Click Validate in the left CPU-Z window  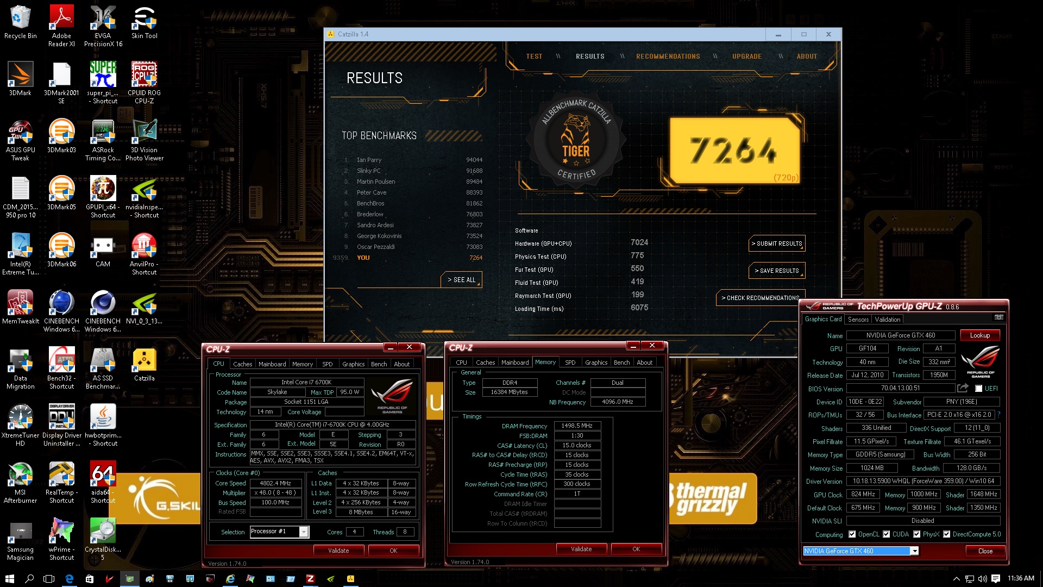pyautogui.click(x=338, y=551)
